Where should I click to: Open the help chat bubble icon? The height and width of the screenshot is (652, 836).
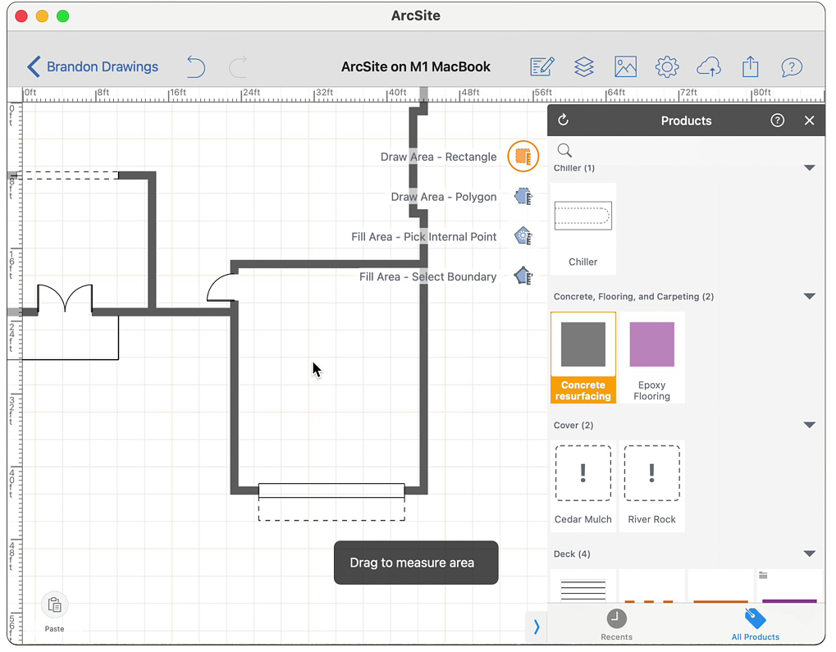[791, 67]
